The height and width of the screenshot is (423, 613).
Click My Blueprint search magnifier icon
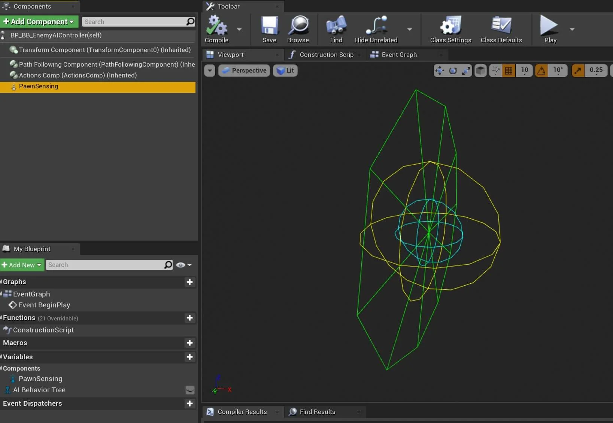coord(169,265)
